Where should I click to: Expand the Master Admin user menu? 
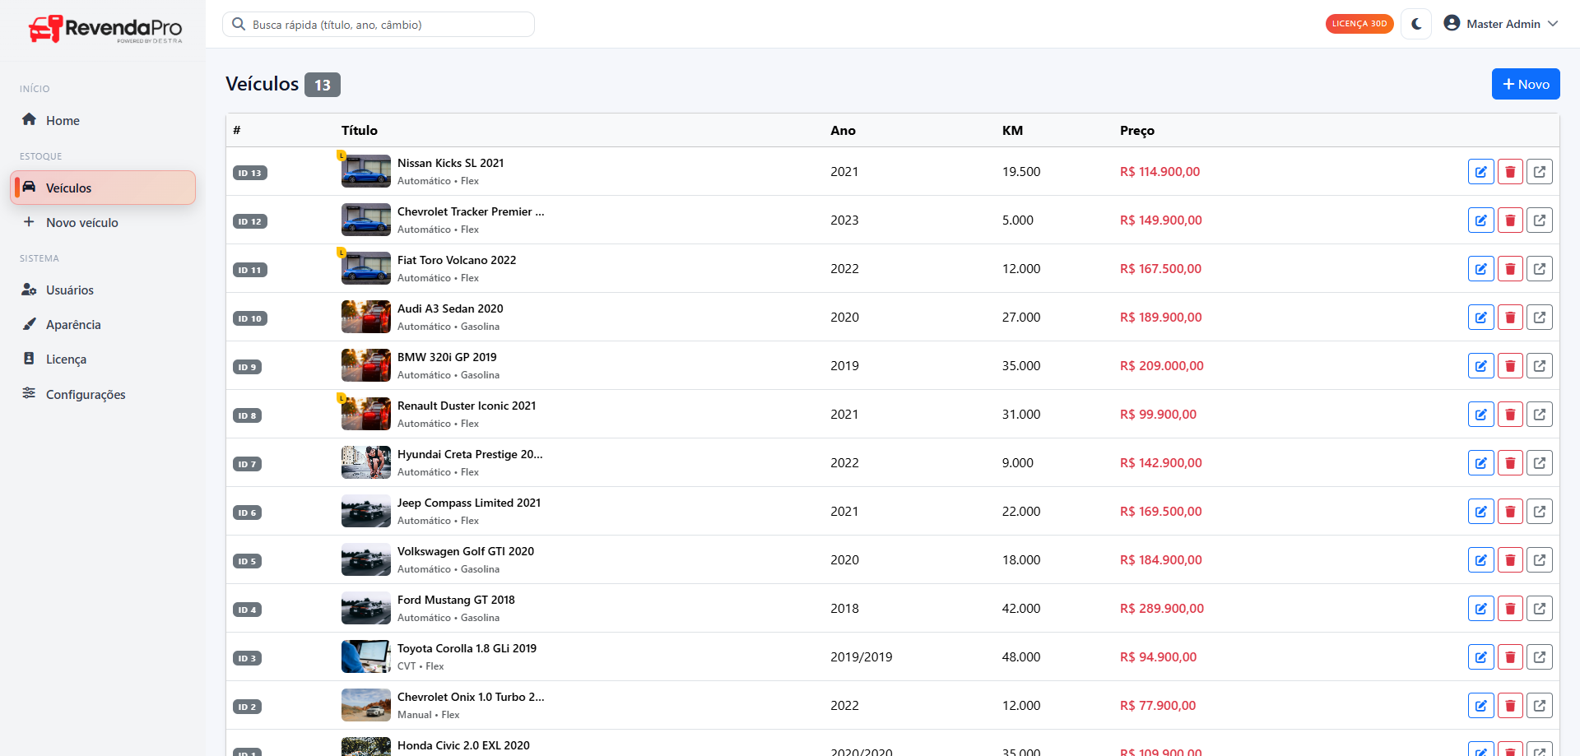coord(1501,24)
